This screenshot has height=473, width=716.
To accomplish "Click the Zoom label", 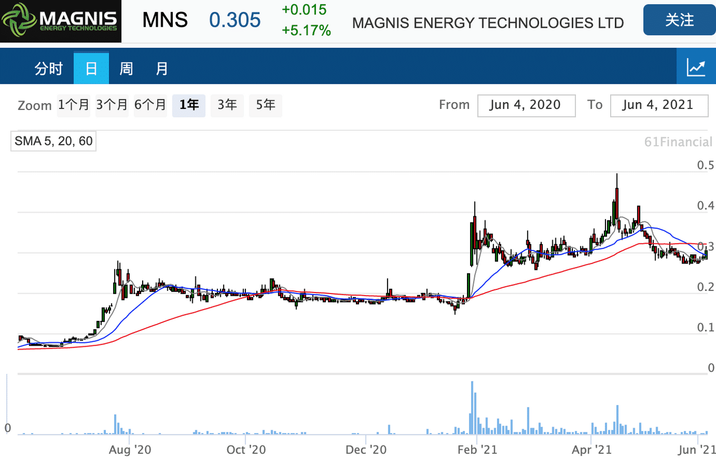I will 35,106.
